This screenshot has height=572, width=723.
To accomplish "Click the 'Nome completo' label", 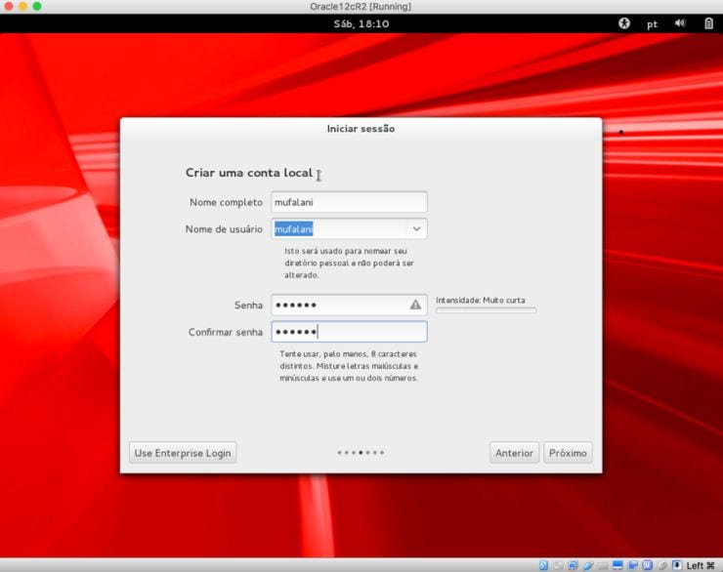I will click(x=226, y=202).
